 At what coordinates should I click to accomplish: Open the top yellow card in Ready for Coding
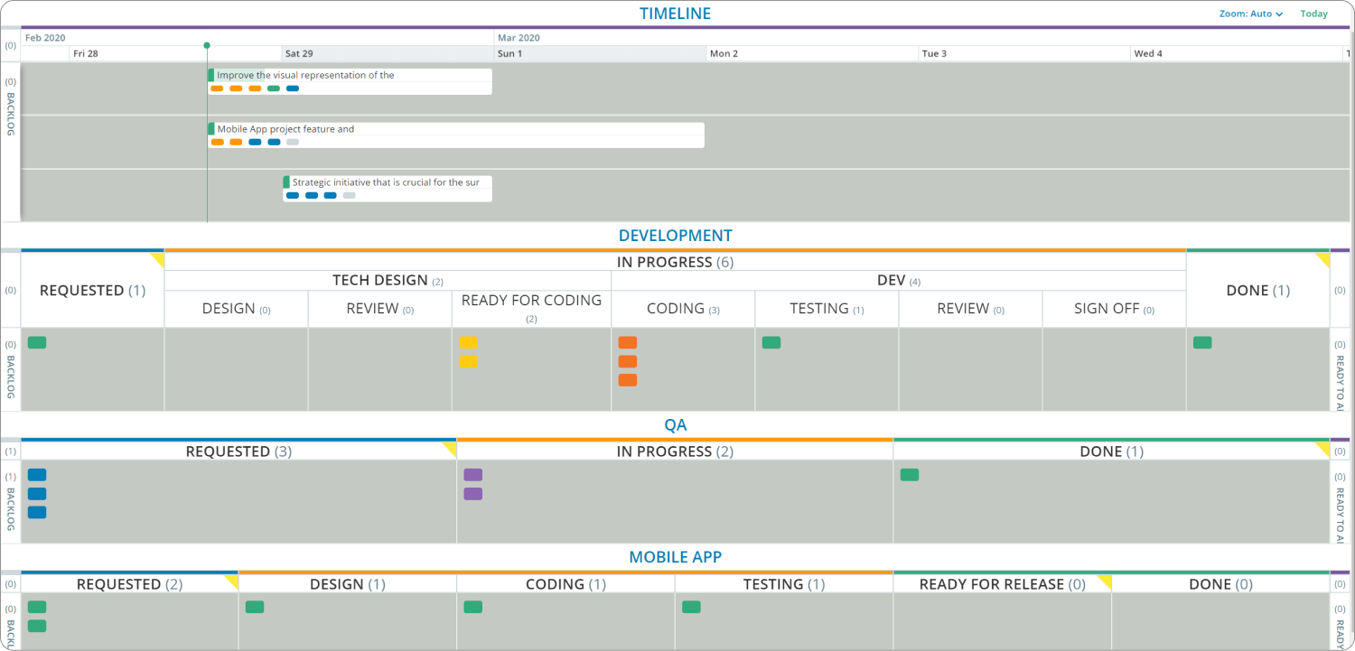(x=467, y=342)
